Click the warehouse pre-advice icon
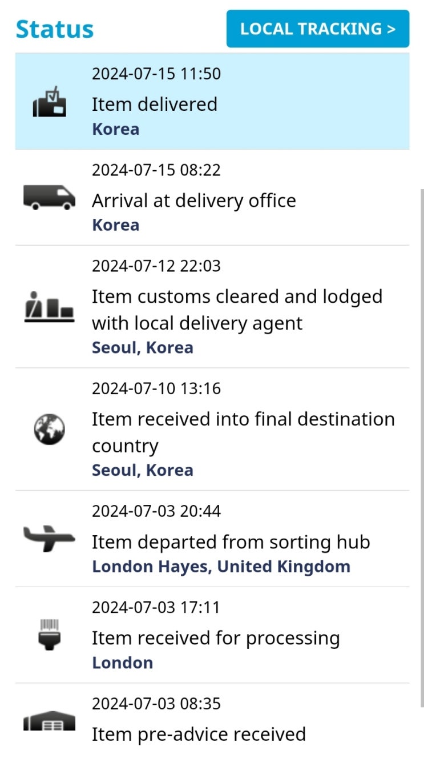The image size is (424, 762). (x=49, y=721)
